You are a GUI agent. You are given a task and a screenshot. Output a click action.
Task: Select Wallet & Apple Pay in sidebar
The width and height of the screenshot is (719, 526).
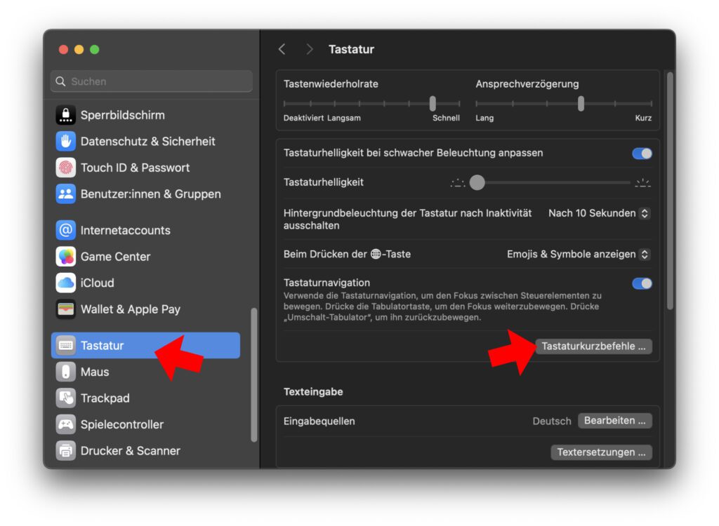coord(66,309)
